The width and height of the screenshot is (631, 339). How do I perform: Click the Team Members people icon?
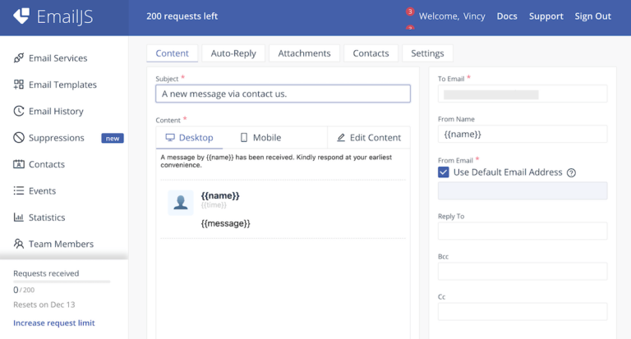click(x=19, y=244)
